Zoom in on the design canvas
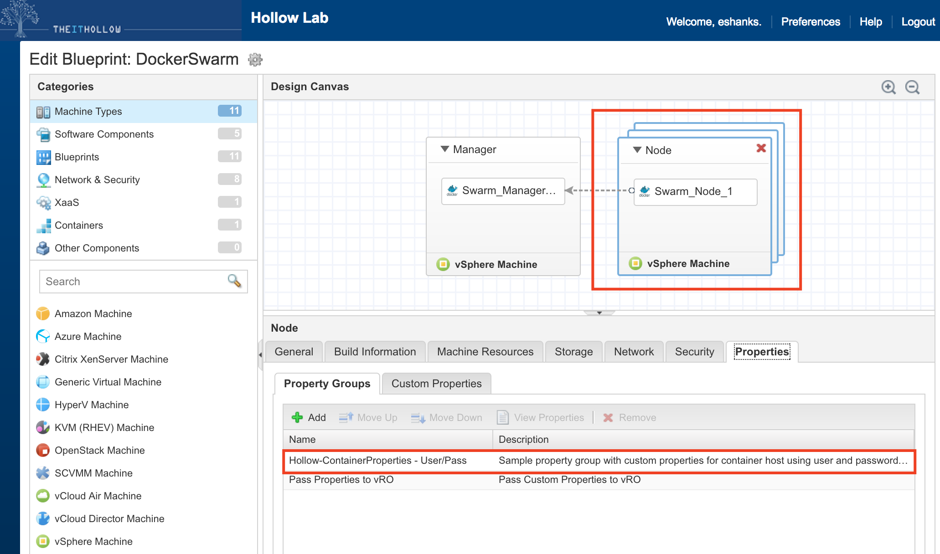 tap(888, 87)
